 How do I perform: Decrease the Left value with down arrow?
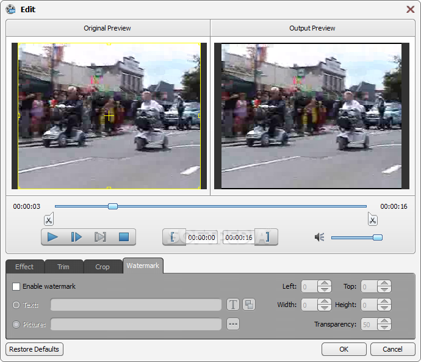click(325, 289)
